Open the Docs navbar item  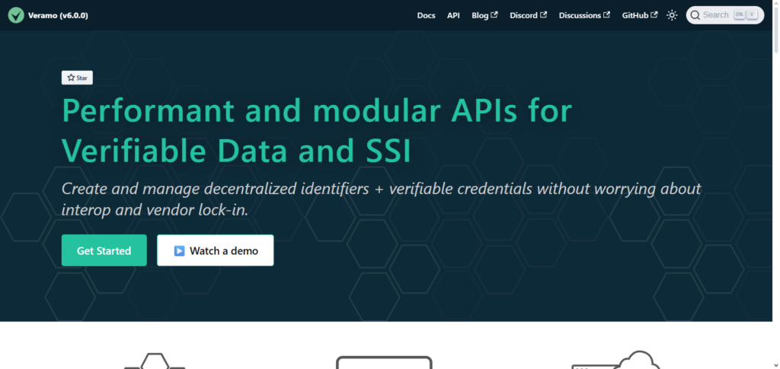click(x=426, y=15)
